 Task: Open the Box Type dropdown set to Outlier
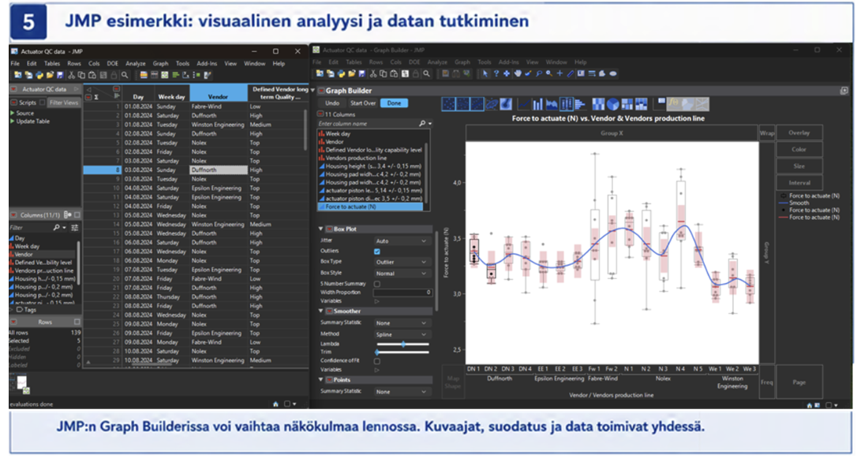pyautogui.click(x=401, y=262)
